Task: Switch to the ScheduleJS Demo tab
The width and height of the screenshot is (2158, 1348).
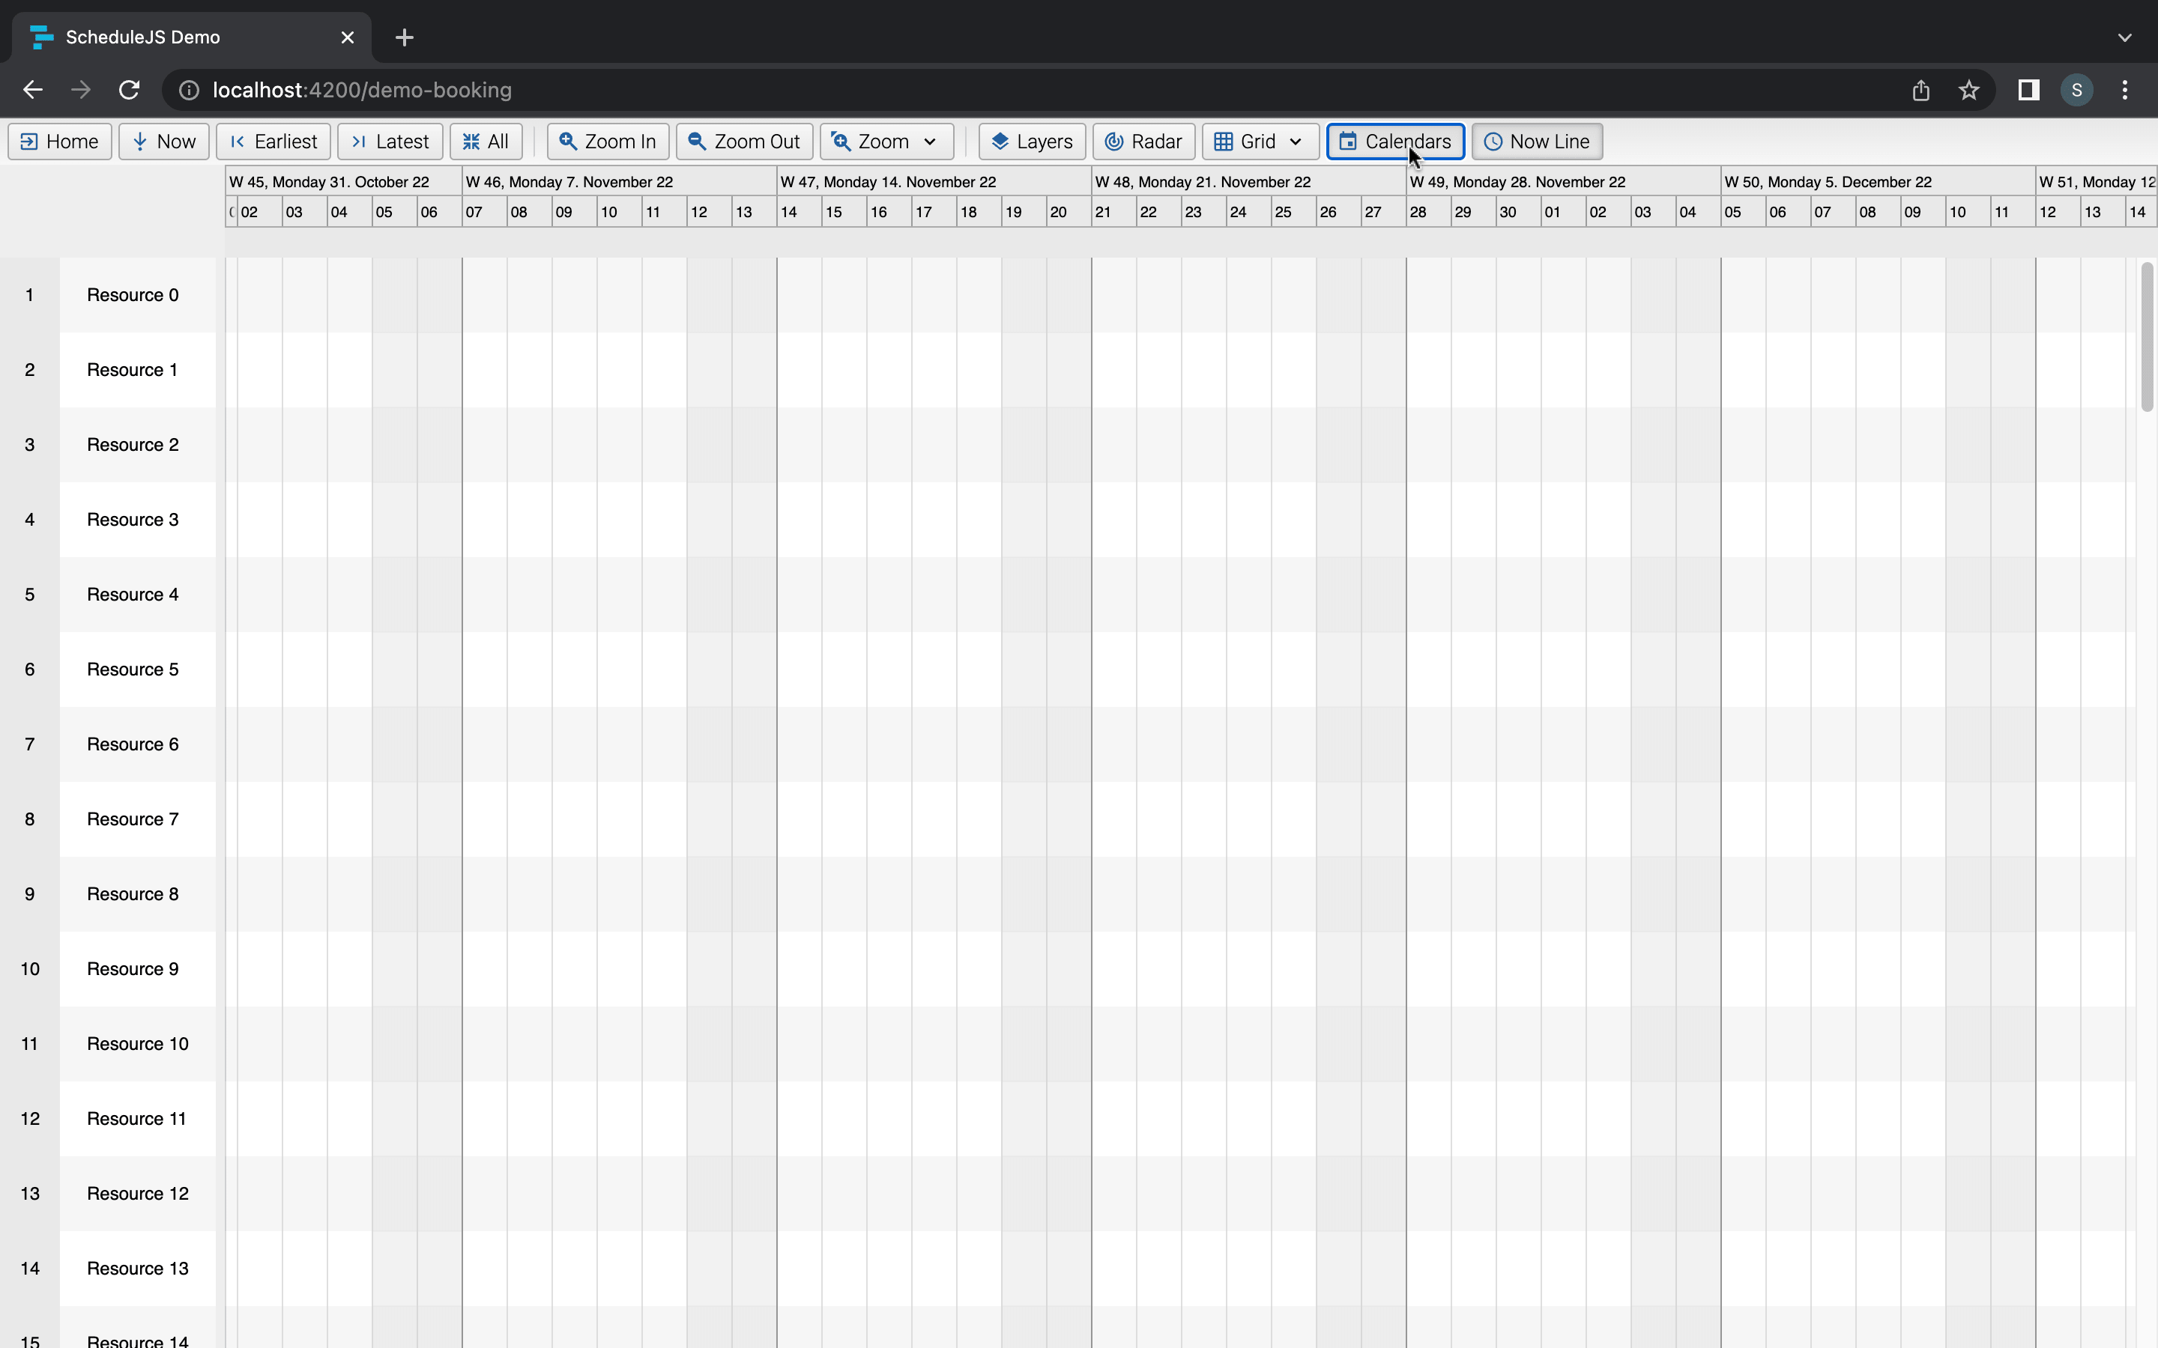Action: point(142,37)
